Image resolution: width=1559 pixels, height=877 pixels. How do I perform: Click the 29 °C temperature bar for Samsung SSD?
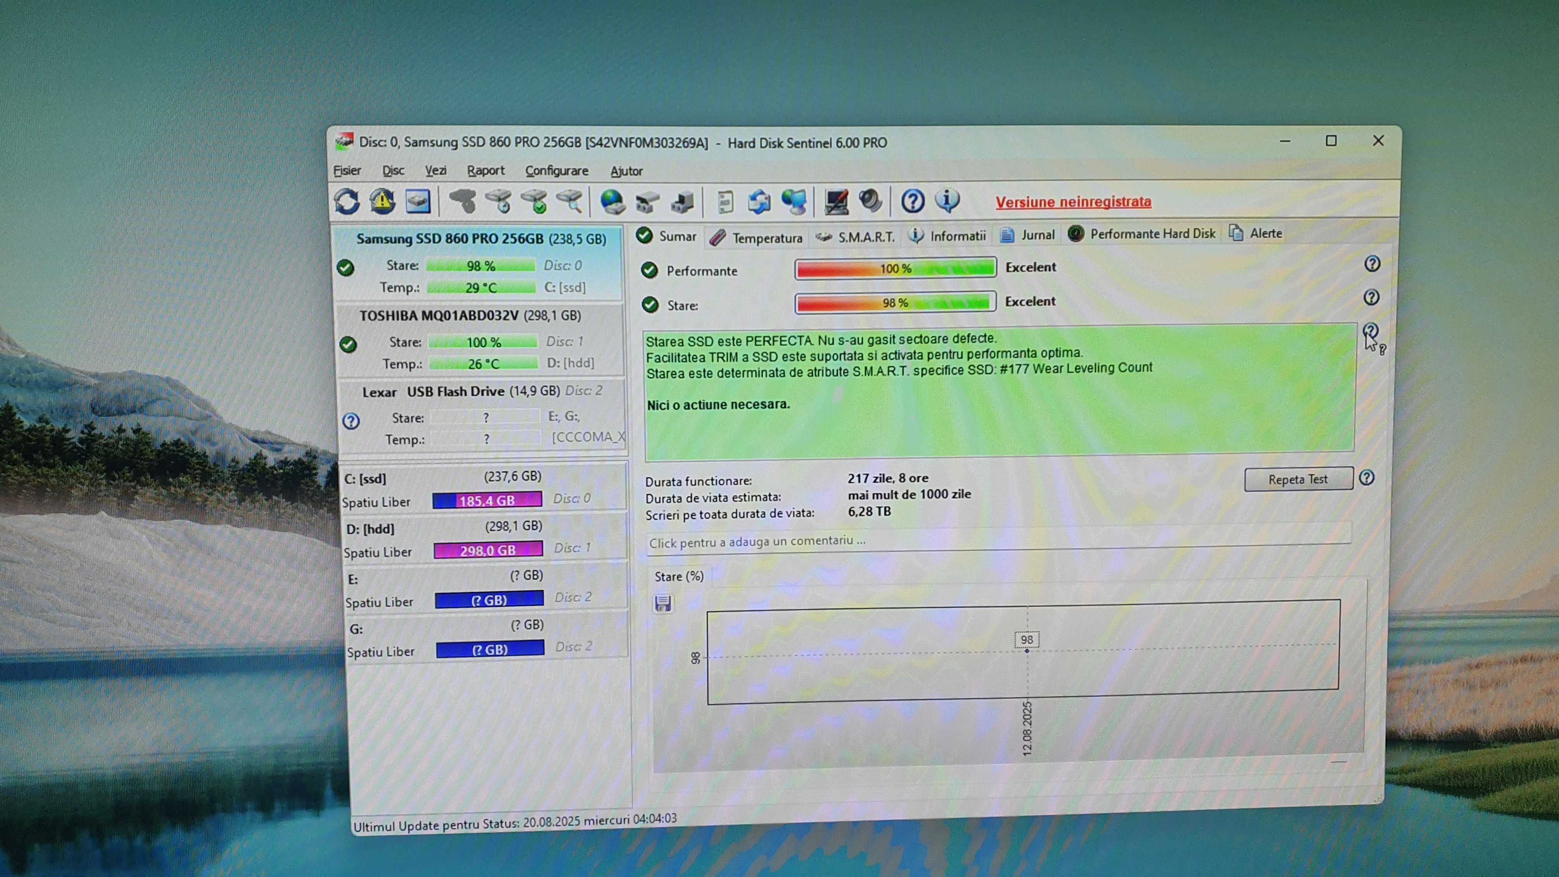coord(481,287)
